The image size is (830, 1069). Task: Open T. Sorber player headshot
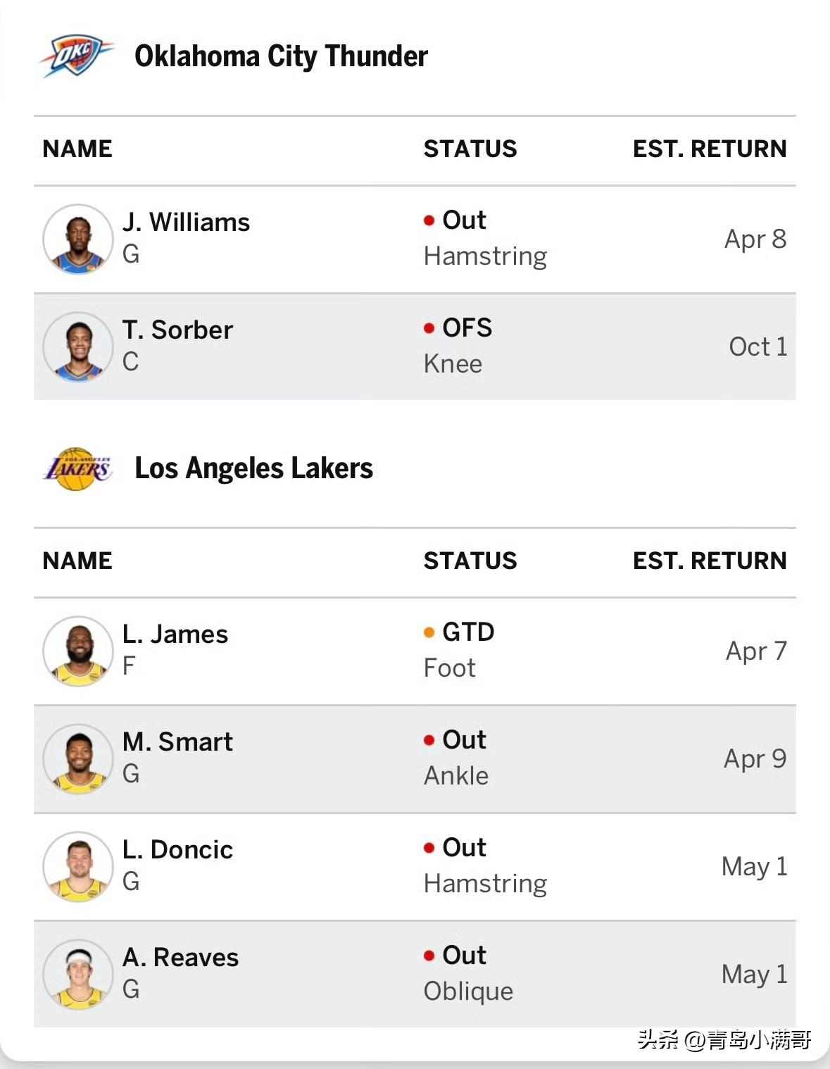point(78,346)
